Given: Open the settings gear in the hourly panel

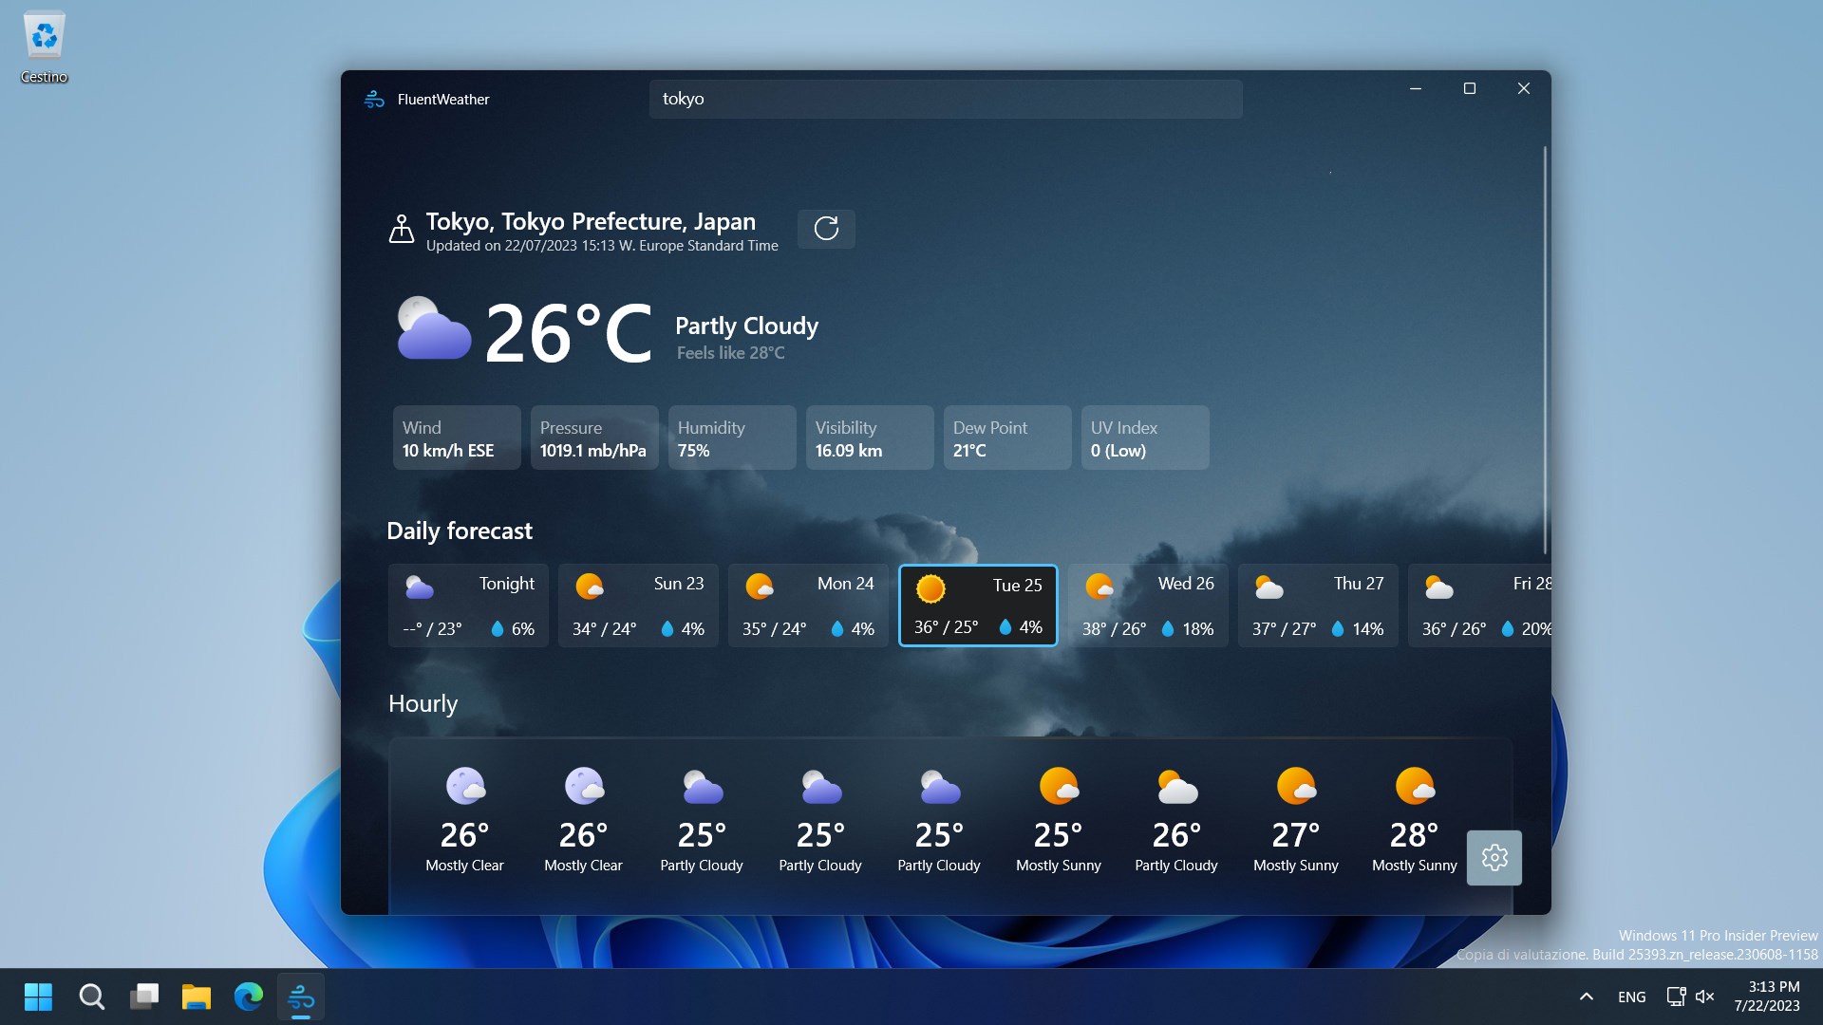Looking at the screenshot, I should coord(1494,857).
